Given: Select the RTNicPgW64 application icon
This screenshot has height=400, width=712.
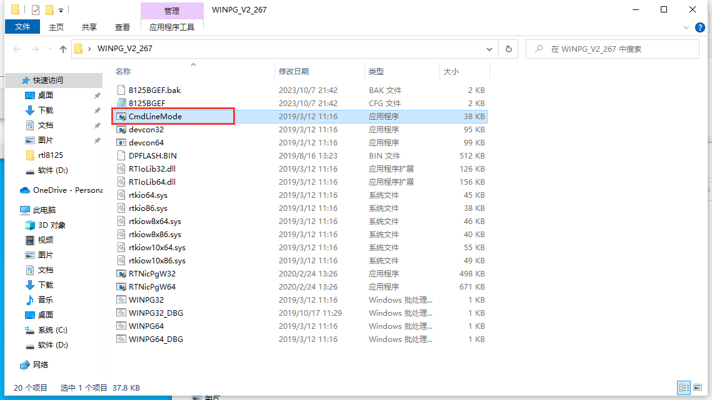Looking at the screenshot, I should pos(122,287).
